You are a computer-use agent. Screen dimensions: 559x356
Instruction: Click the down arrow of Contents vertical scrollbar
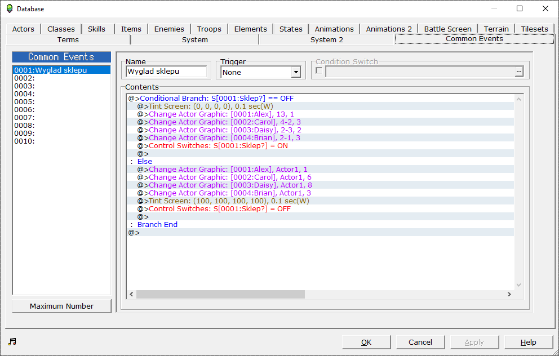[519, 285]
